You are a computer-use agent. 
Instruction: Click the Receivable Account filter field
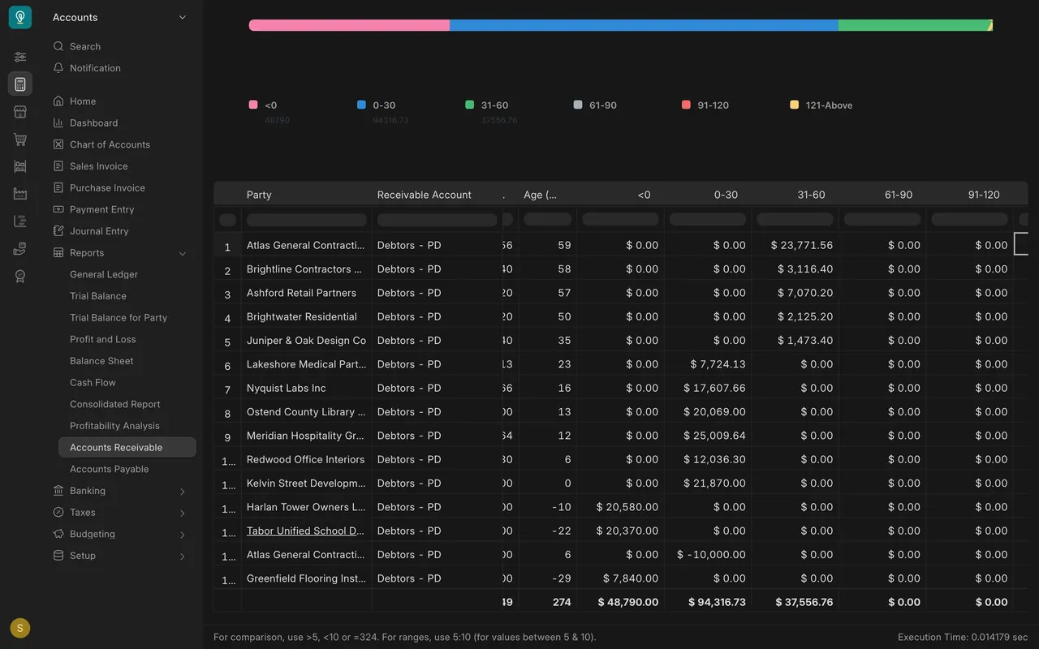[x=438, y=220]
